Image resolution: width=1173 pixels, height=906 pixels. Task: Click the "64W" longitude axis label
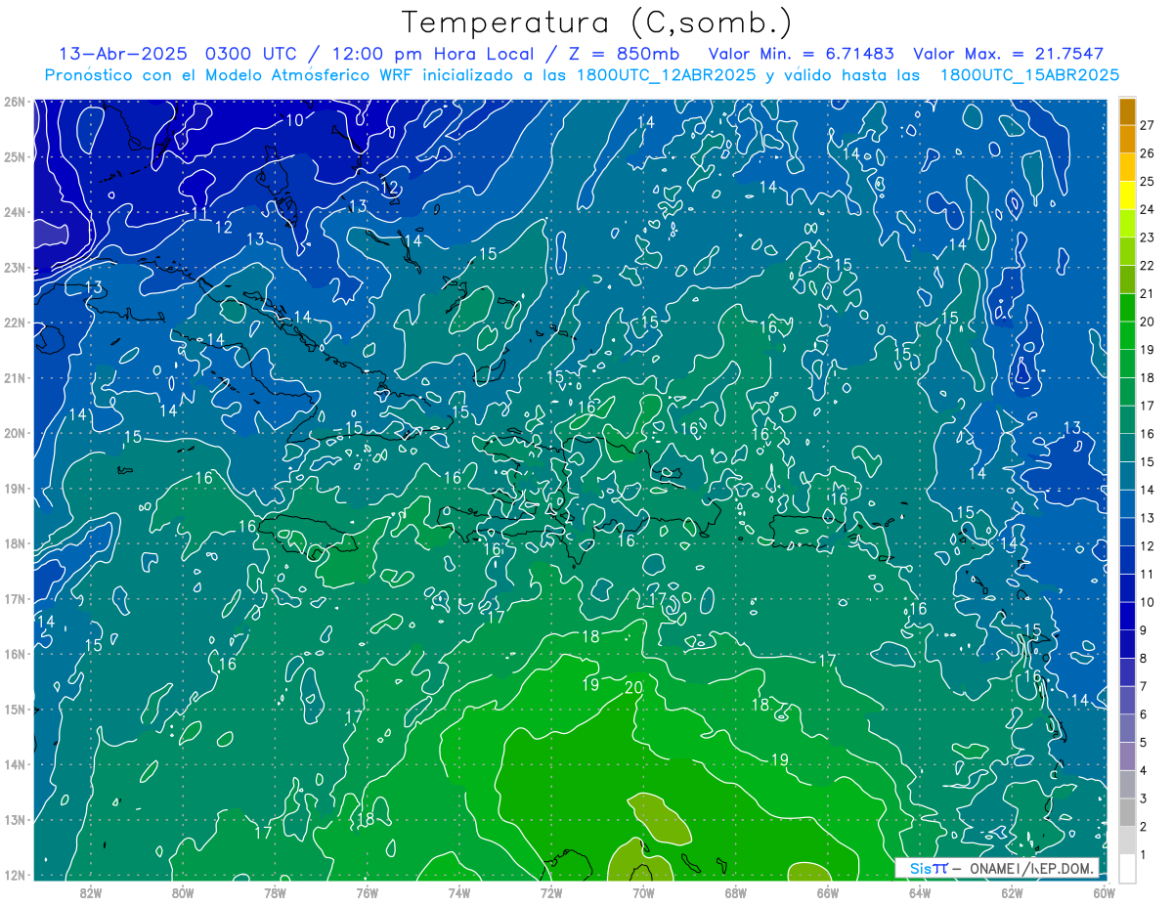pyautogui.click(x=920, y=891)
